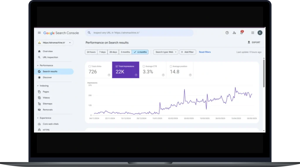Click the Discover asterisk icon

[39, 78]
